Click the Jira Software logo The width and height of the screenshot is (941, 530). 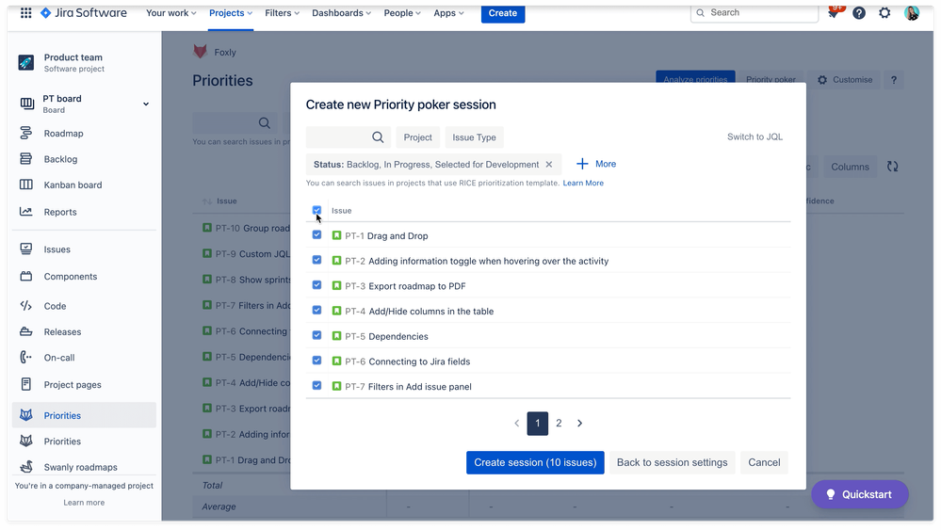point(84,12)
